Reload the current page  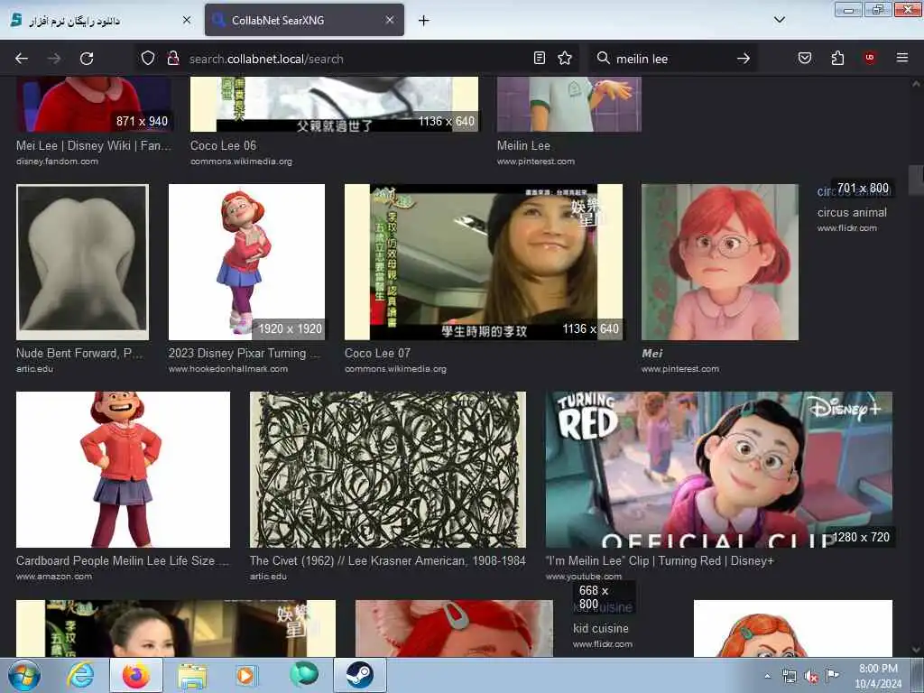click(87, 59)
